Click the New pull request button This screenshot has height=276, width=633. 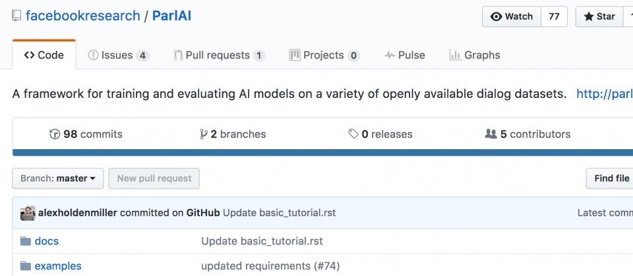pos(154,178)
